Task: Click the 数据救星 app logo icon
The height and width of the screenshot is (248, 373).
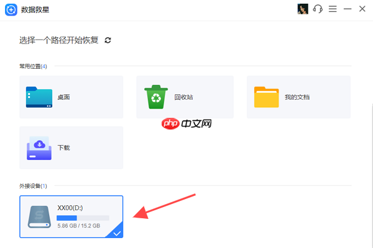Action: [11, 10]
